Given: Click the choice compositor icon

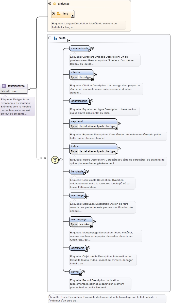Looking at the screenshot, I should pyautogui.click(x=55, y=160).
